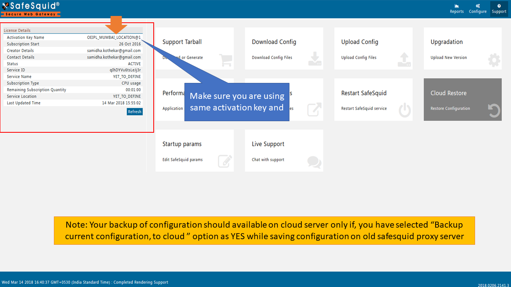Click the Cloud Restore circular arrow icon
The width and height of the screenshot is (511, 287).
point(494,110)
